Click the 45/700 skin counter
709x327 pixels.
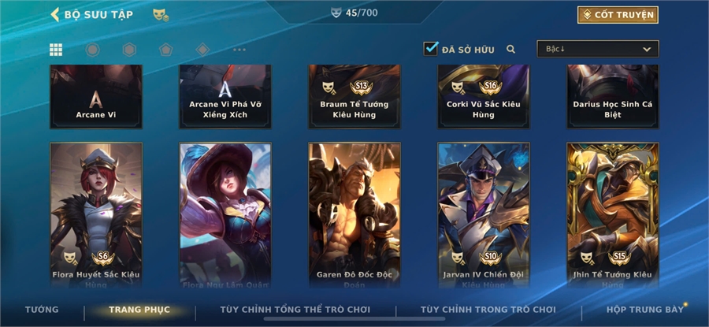click(354, 13)
